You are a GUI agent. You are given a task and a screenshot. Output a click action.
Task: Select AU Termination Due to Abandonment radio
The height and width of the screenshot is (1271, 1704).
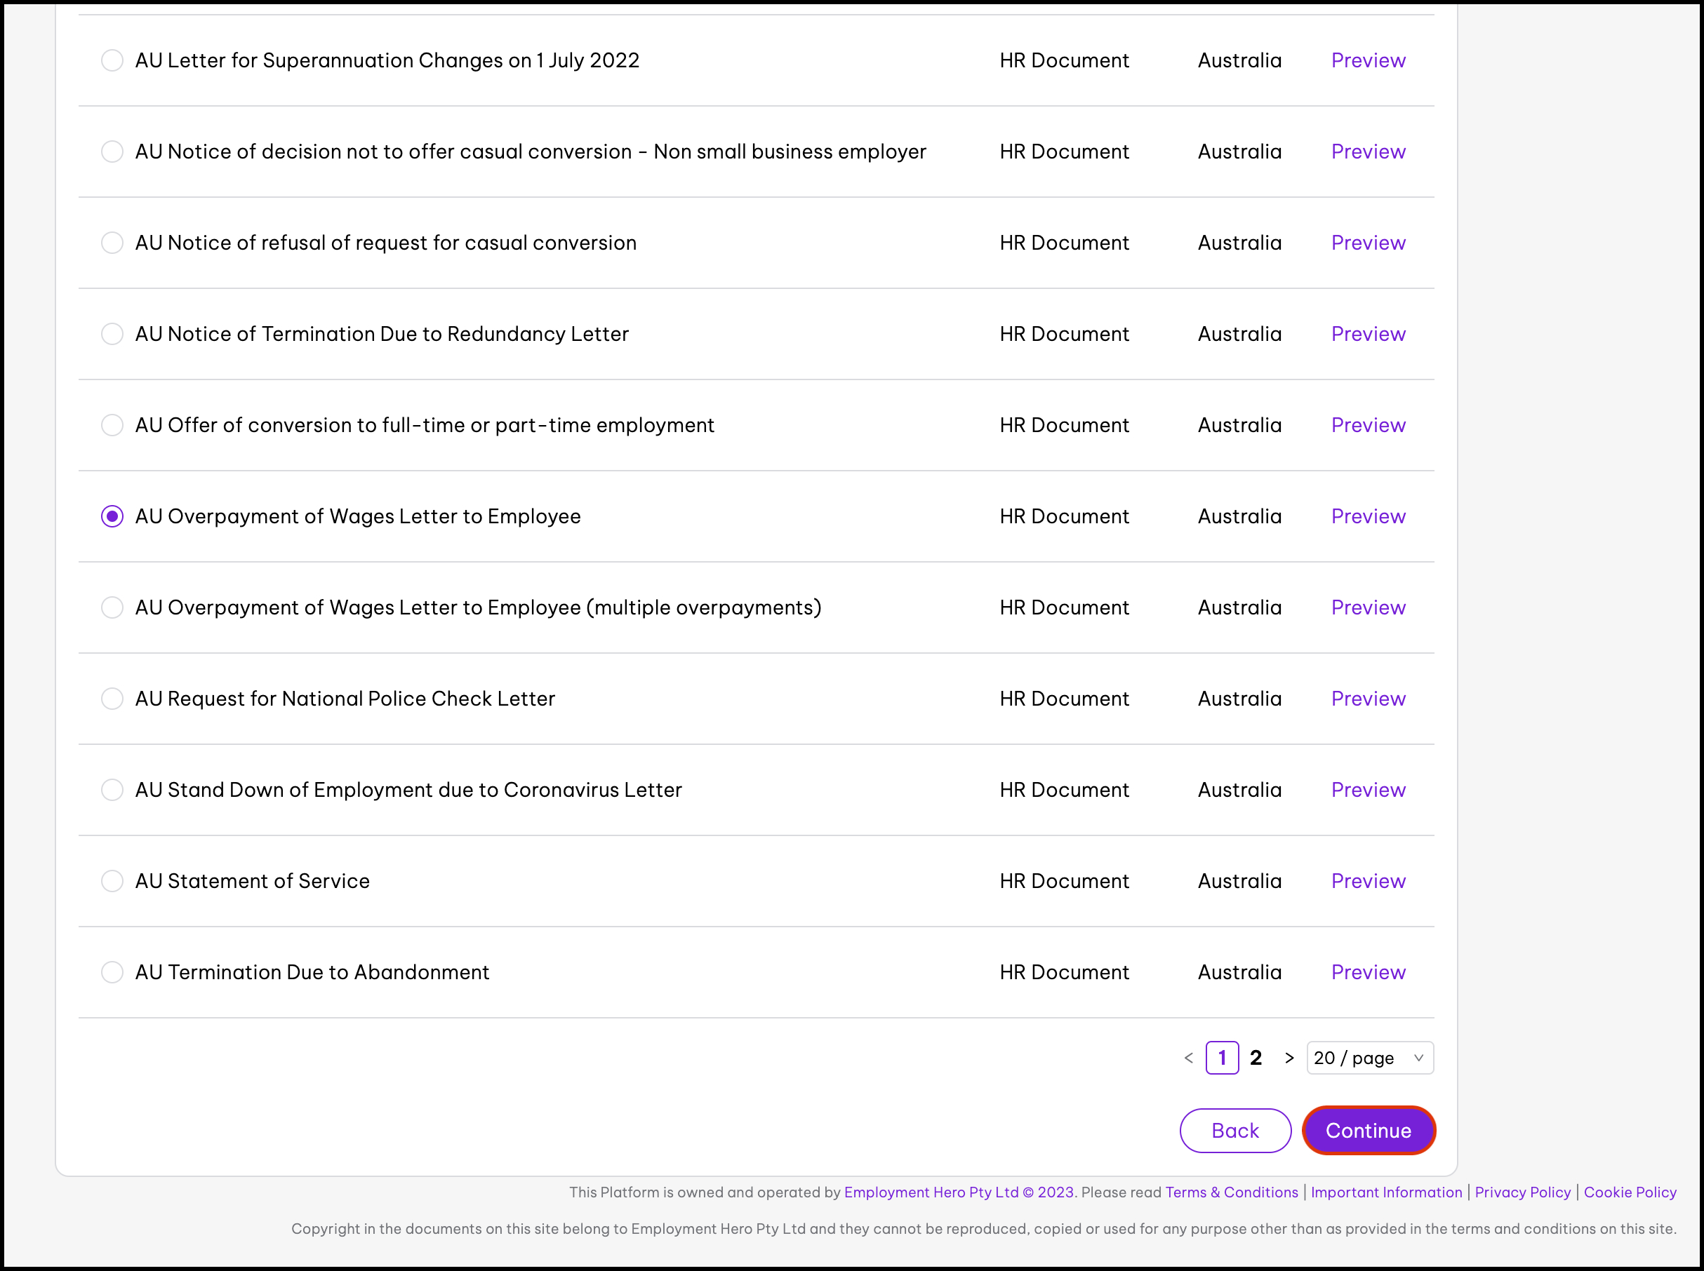pos(112,971)
